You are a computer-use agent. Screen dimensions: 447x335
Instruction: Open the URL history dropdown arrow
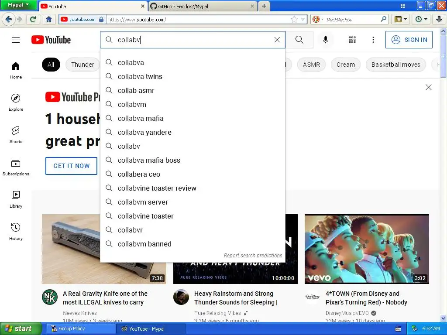click(303, 19)
